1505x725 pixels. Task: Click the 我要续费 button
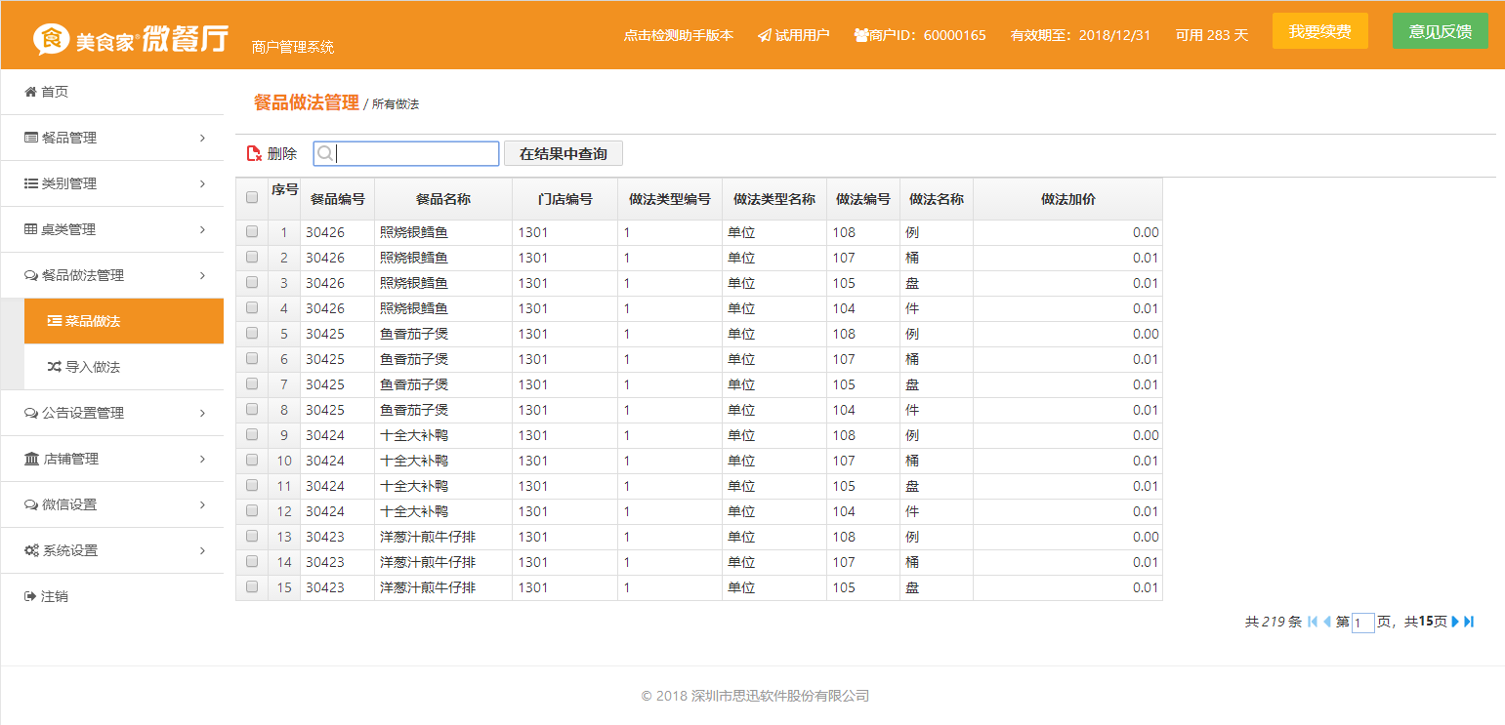[x=1319, y=31]
